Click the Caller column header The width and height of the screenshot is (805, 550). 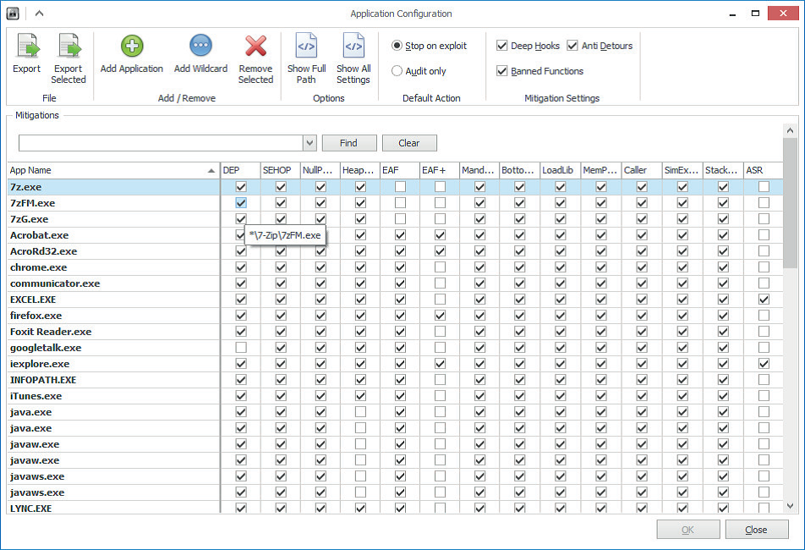click(x=642, y=170)
